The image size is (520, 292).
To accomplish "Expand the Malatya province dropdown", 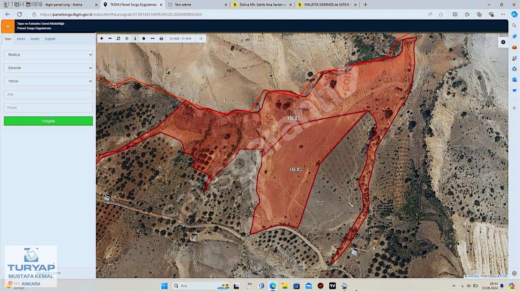I will tap(48, 55).
